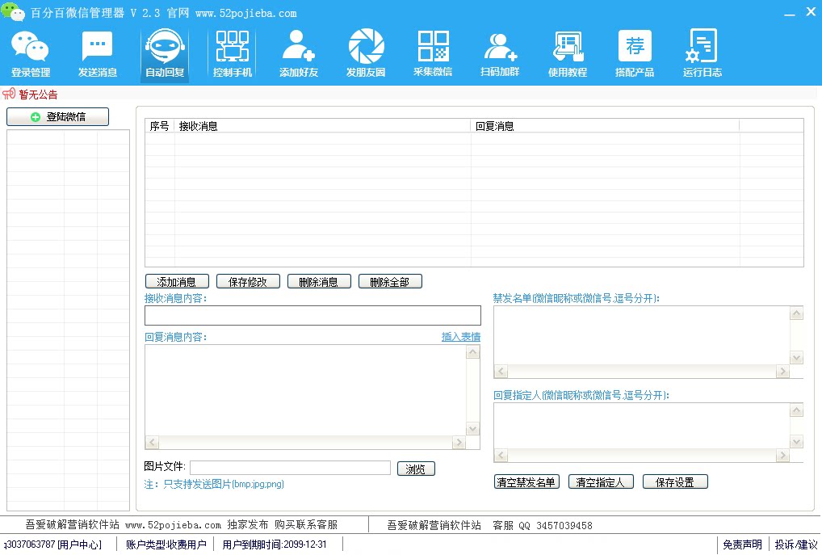The width and height of the screenshot is (822, 555).
Task: Open 控制手机 phone control tool
Action: (233, 54)
